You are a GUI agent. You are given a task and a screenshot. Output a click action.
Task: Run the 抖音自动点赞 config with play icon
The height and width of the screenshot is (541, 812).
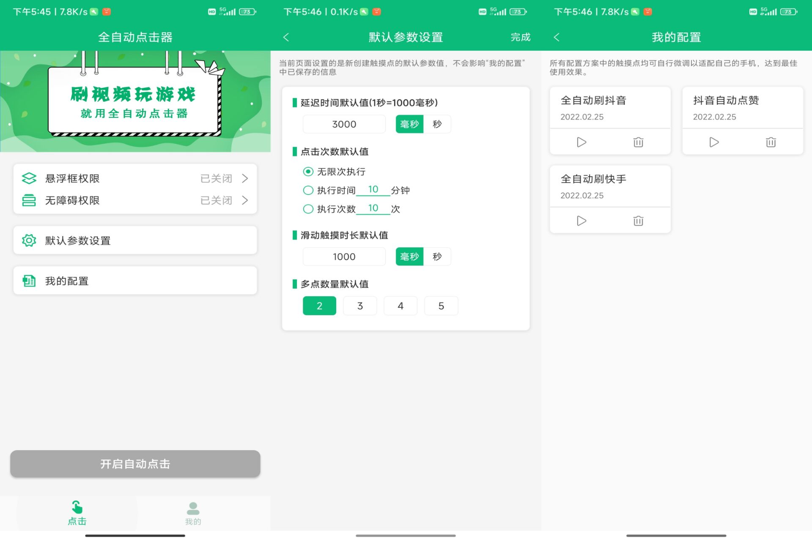(713, 142)
